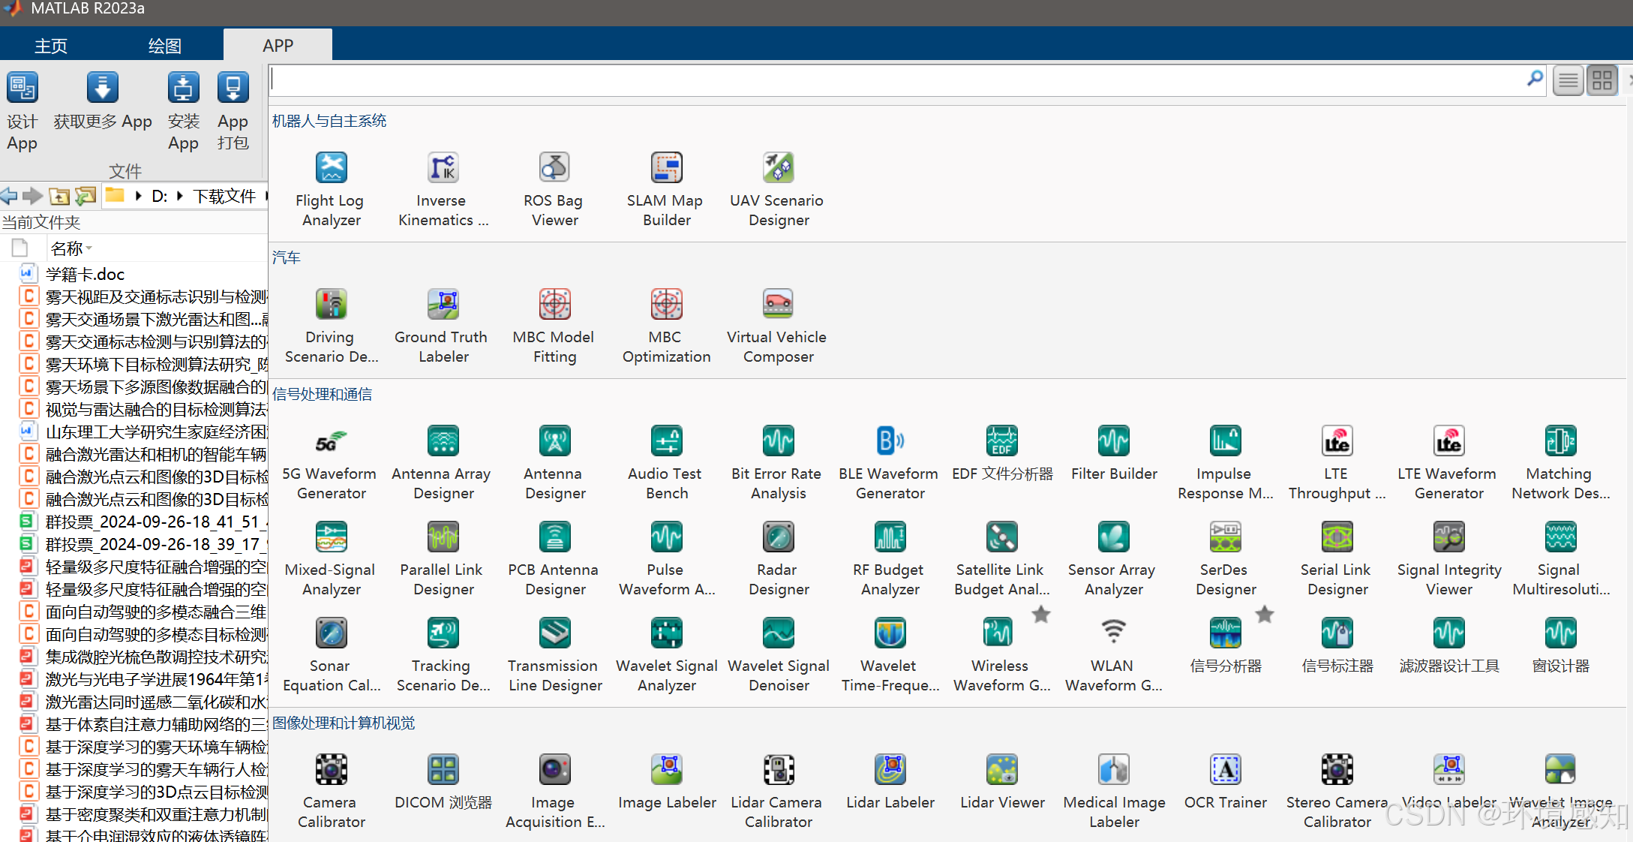Launch Driving Scenario Designer
Screen dimensions: 1633x842
click(331, 325)
